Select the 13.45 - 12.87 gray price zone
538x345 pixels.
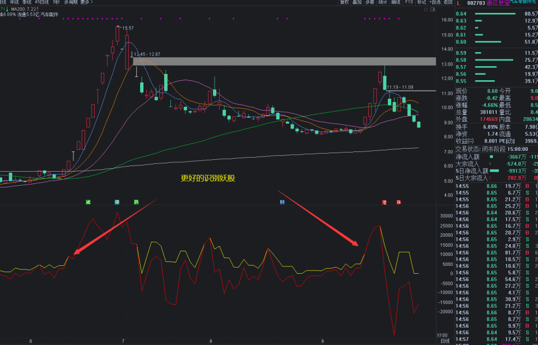pyautogui.click(x=285, y=61)
